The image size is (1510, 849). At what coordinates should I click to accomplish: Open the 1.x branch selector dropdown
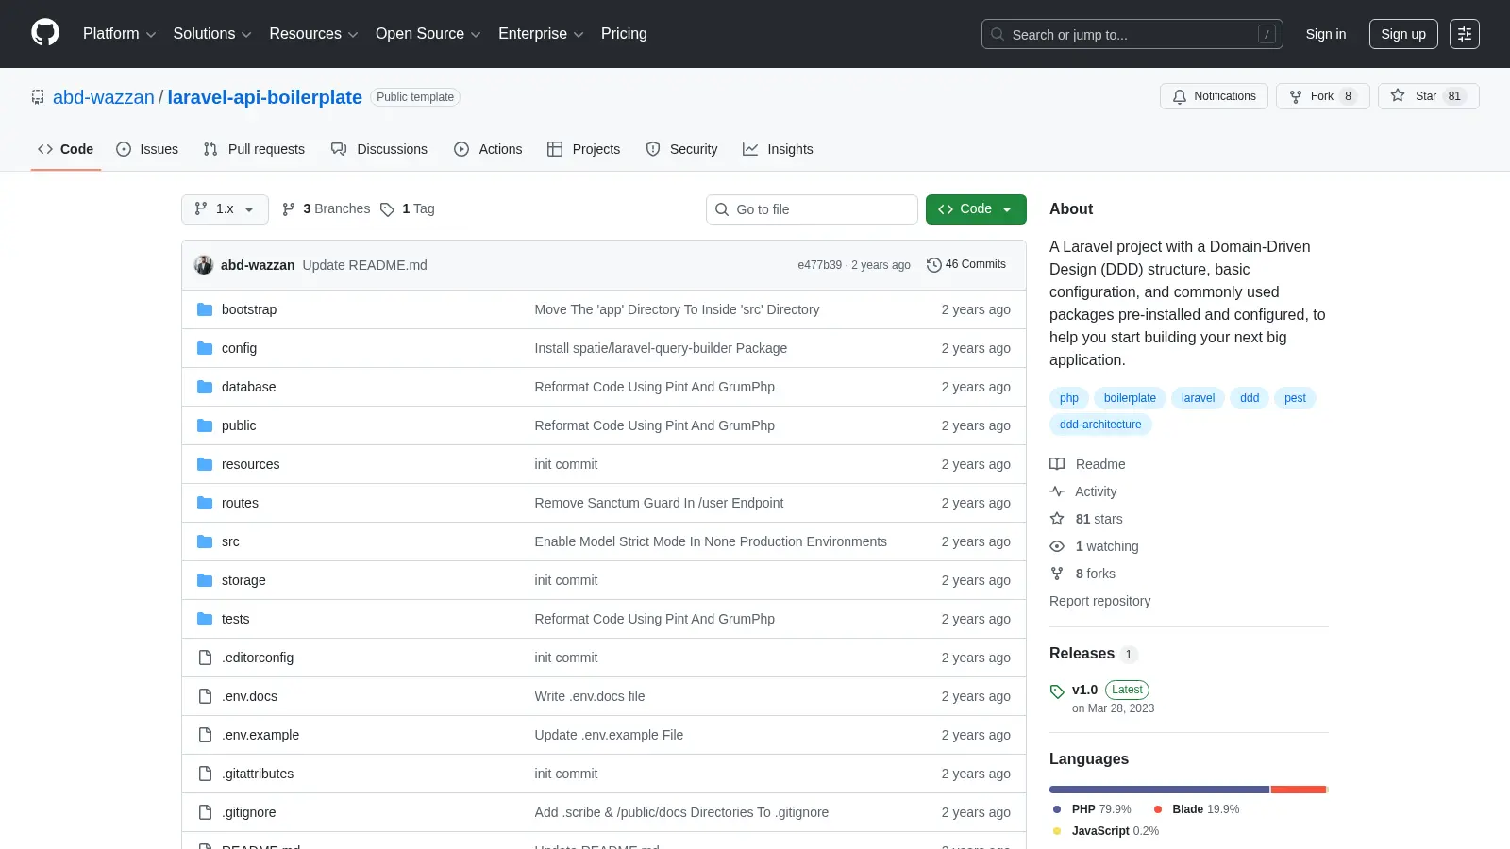[x=225, y=209]
